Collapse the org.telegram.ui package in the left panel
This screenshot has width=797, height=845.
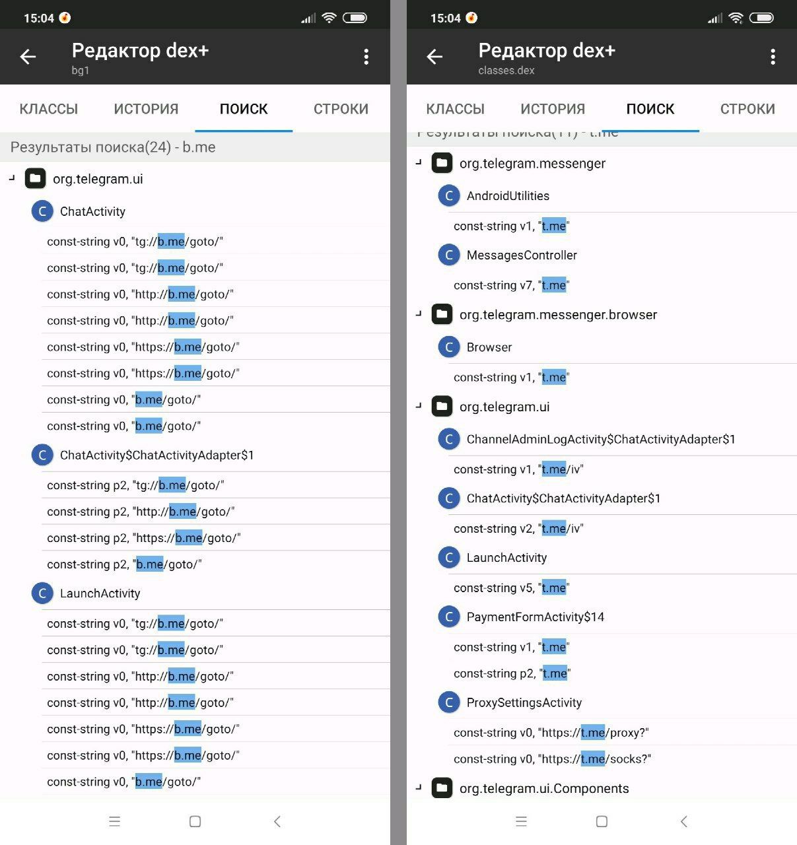coord(12,178)
